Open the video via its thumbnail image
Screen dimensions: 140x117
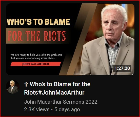70,39
